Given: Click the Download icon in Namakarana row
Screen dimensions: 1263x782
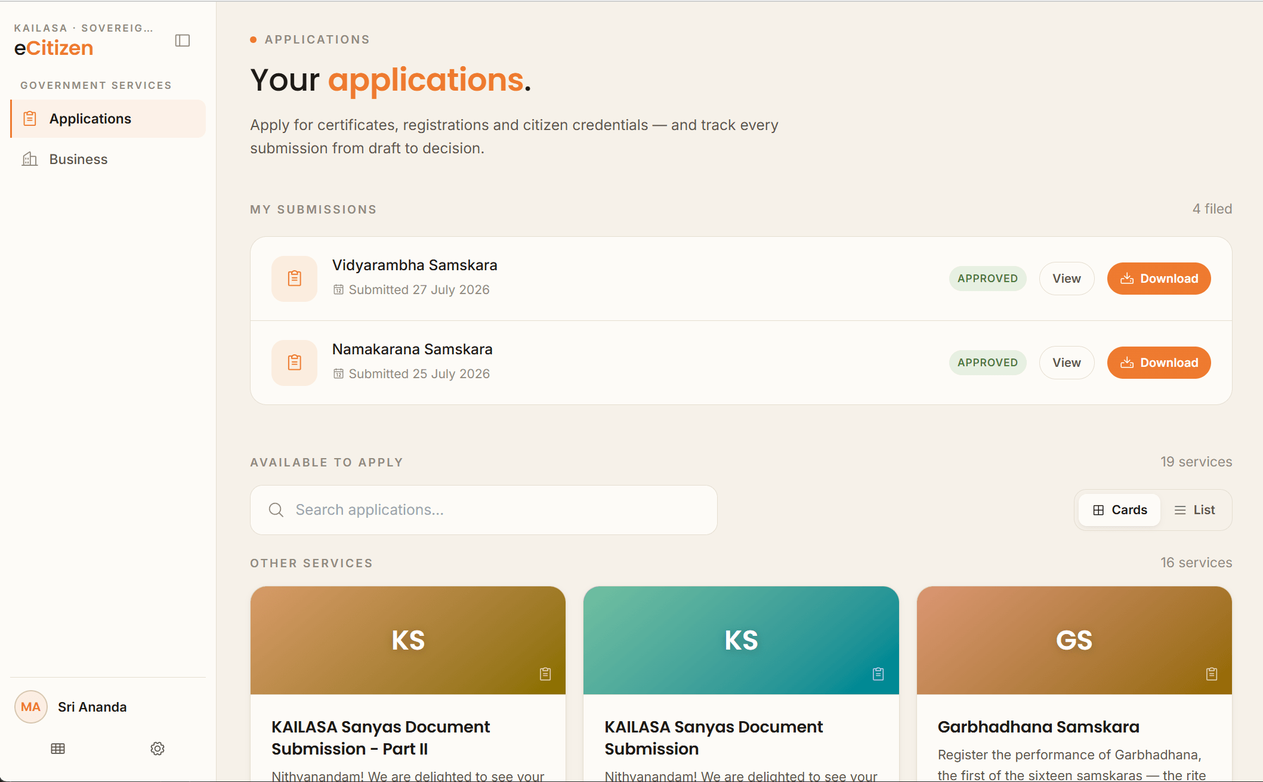Looking at the screenshot, I should [x=1127, y=363].
